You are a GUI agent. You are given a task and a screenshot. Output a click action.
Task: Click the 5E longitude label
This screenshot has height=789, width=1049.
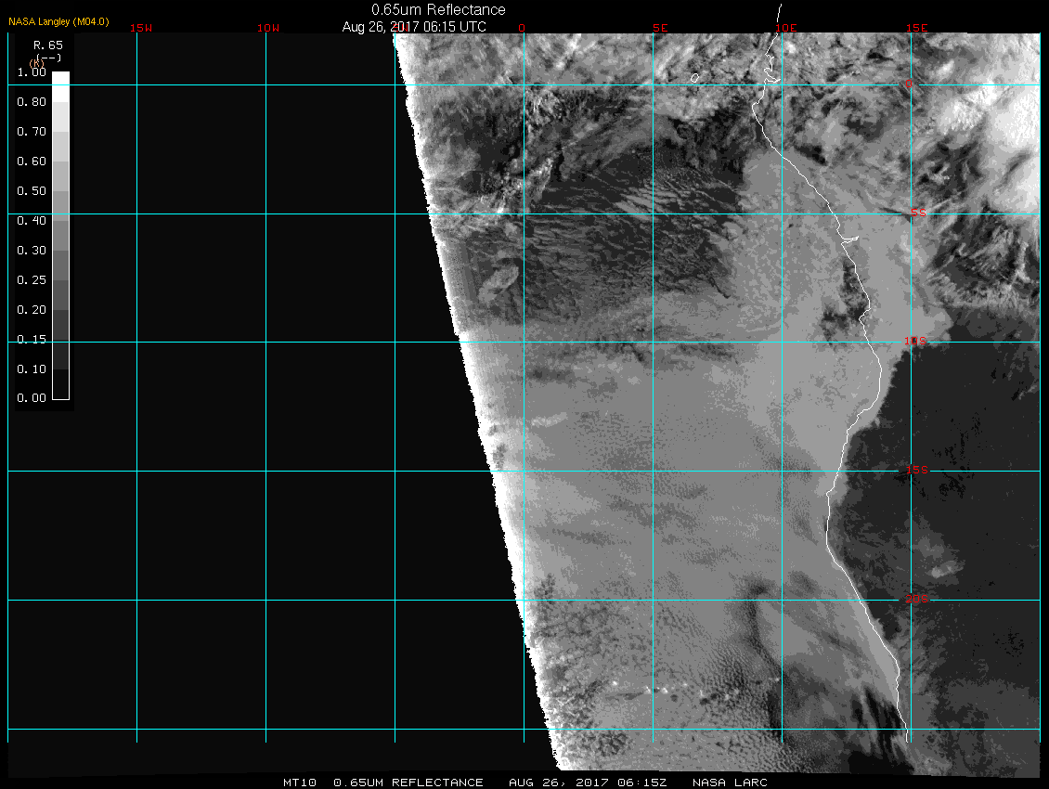660,28
